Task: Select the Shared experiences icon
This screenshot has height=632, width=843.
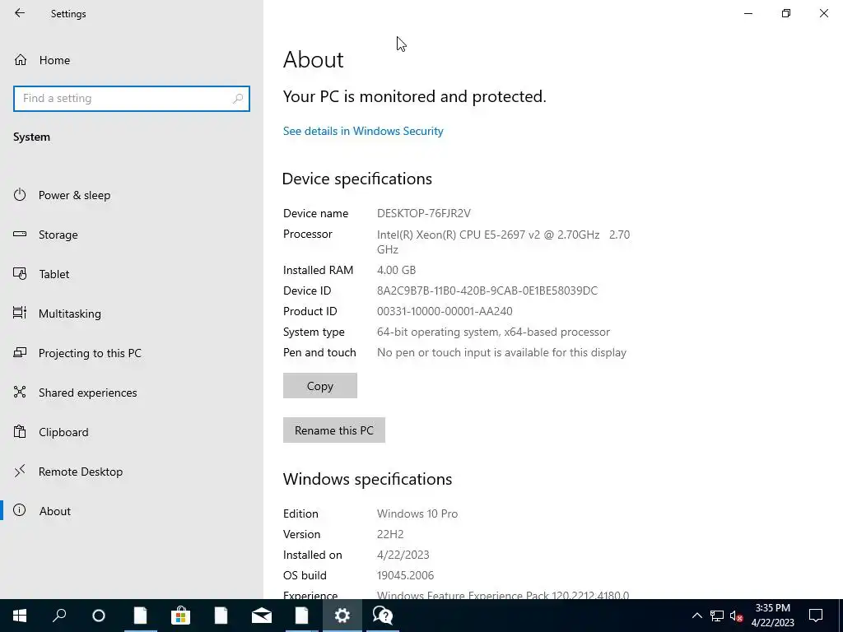Action: 20,392
